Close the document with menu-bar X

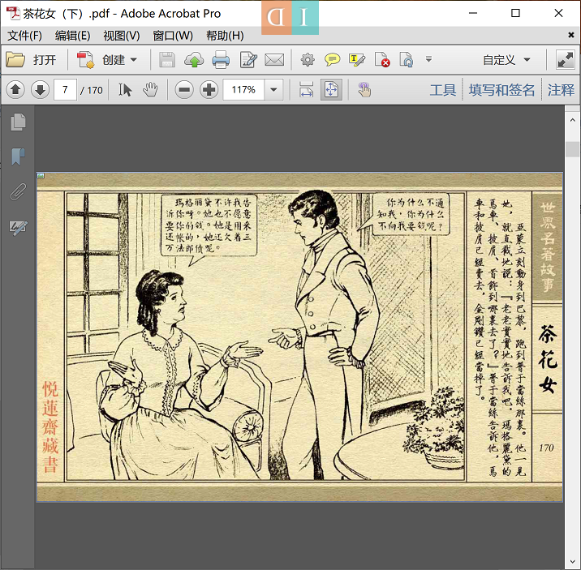tap(571, 35)
